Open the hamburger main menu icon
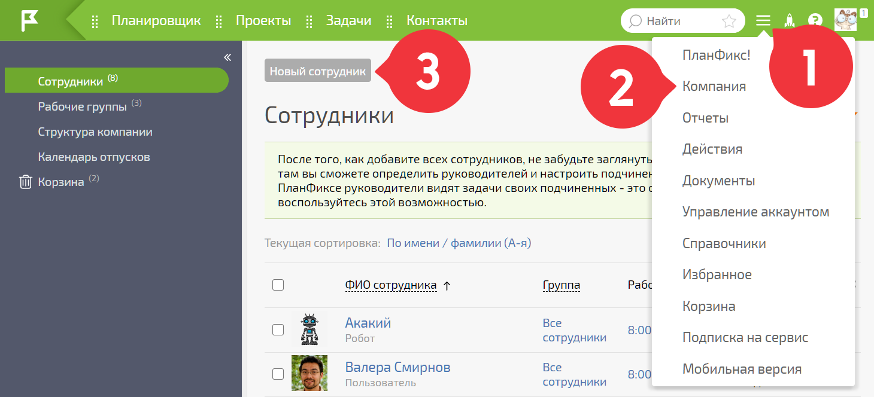Screen dimensions: 874x397 [x=763, y=21]
